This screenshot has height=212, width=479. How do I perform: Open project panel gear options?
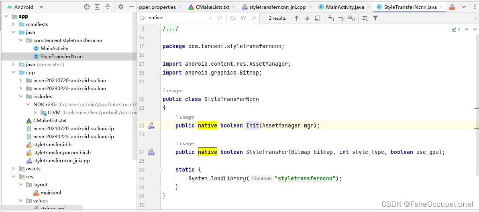(121, 7)
